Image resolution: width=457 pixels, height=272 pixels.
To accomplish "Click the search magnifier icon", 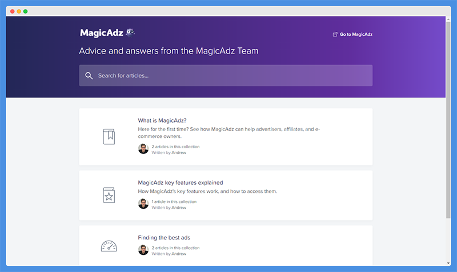I will pyautogui.click(x=89, y=76).
